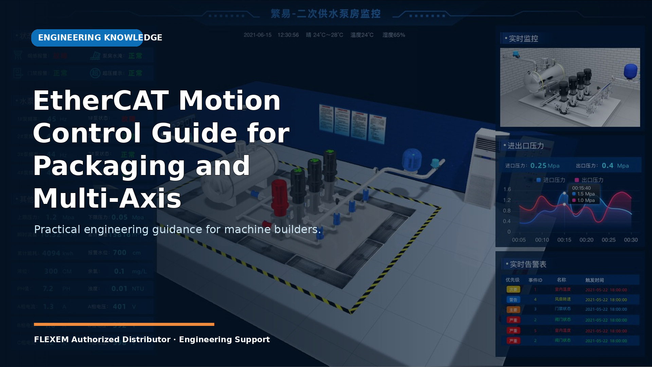Click the 00:20 tick on the chart time axis
This screenshot has width=652, height=367.
(586, 240)
